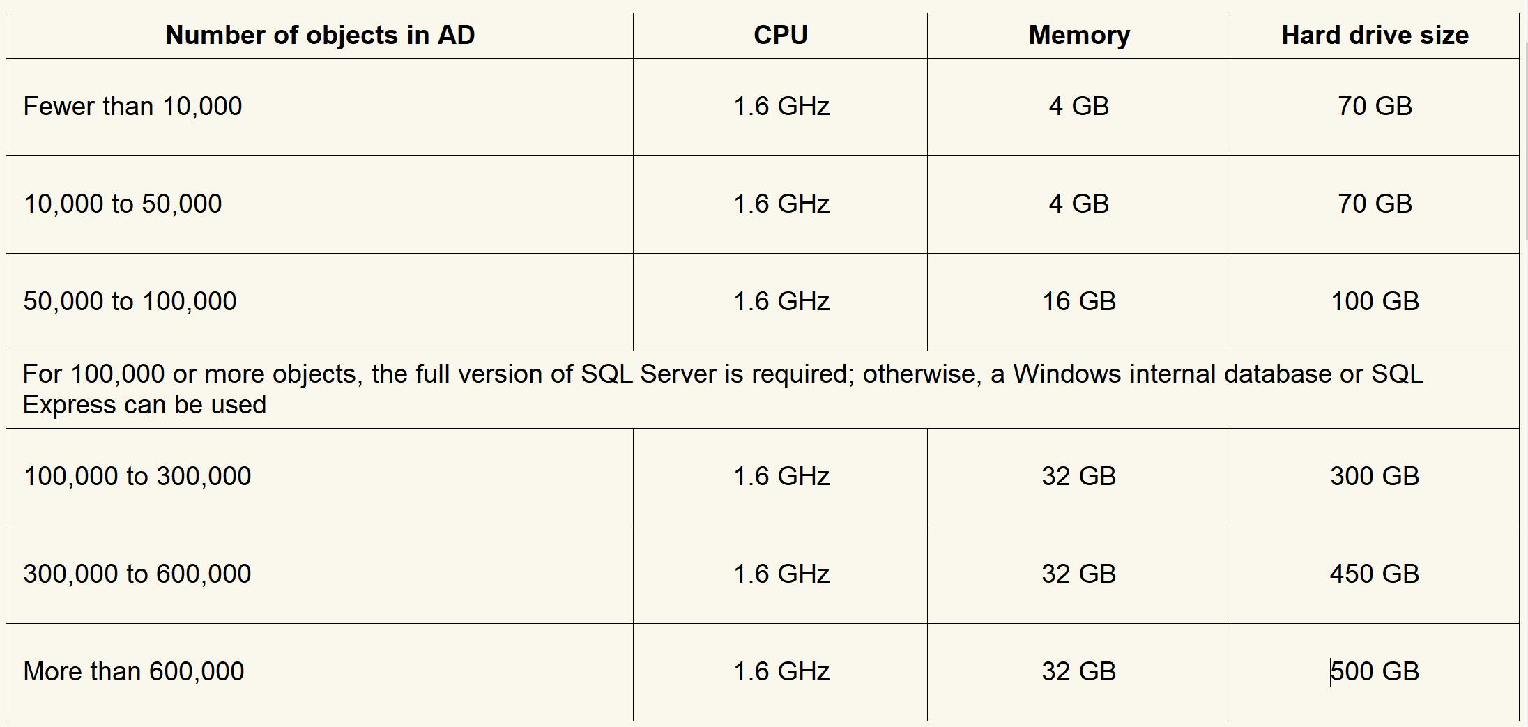Place cursor in the 500 GB cell
The height and width of the screenshot is (727, 1528).
click(x=1374, y=672)
